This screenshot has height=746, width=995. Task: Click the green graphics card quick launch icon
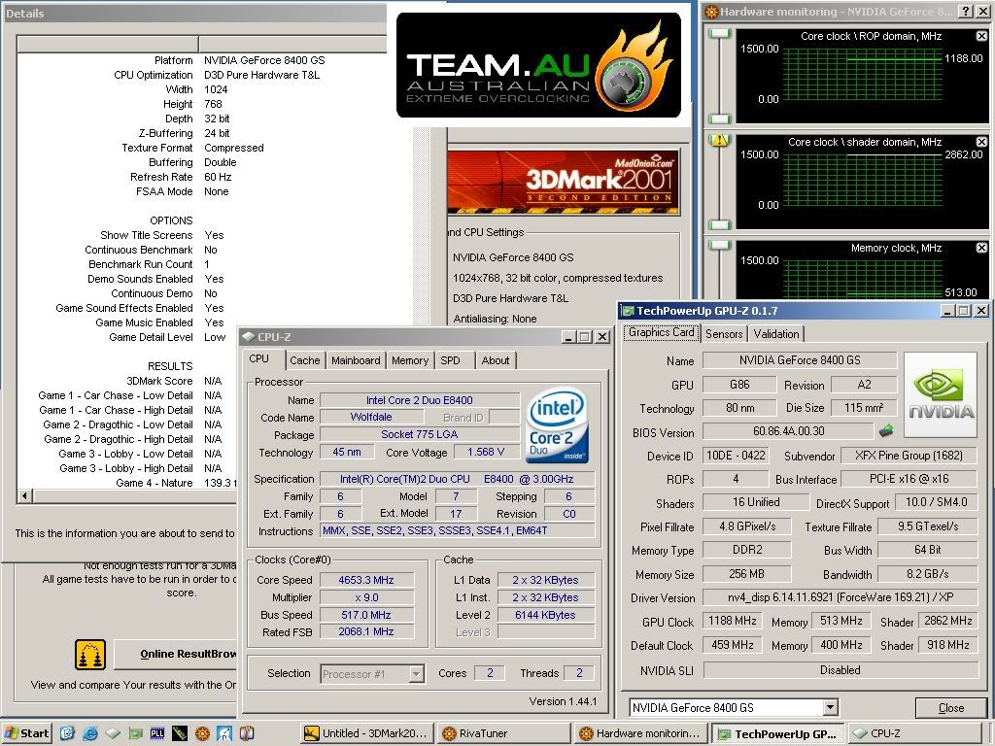click(x=135, y=733)
